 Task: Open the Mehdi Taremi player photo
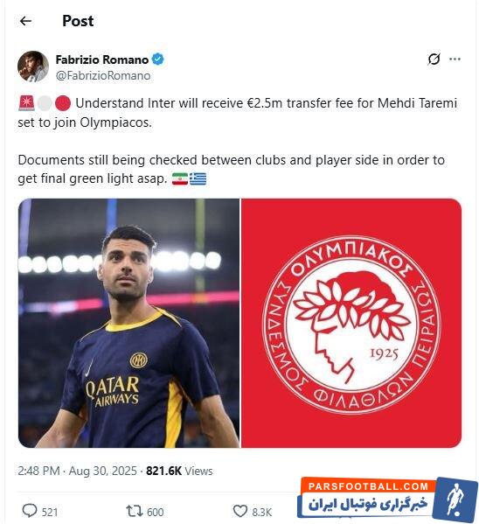click(x=128, y=323)
